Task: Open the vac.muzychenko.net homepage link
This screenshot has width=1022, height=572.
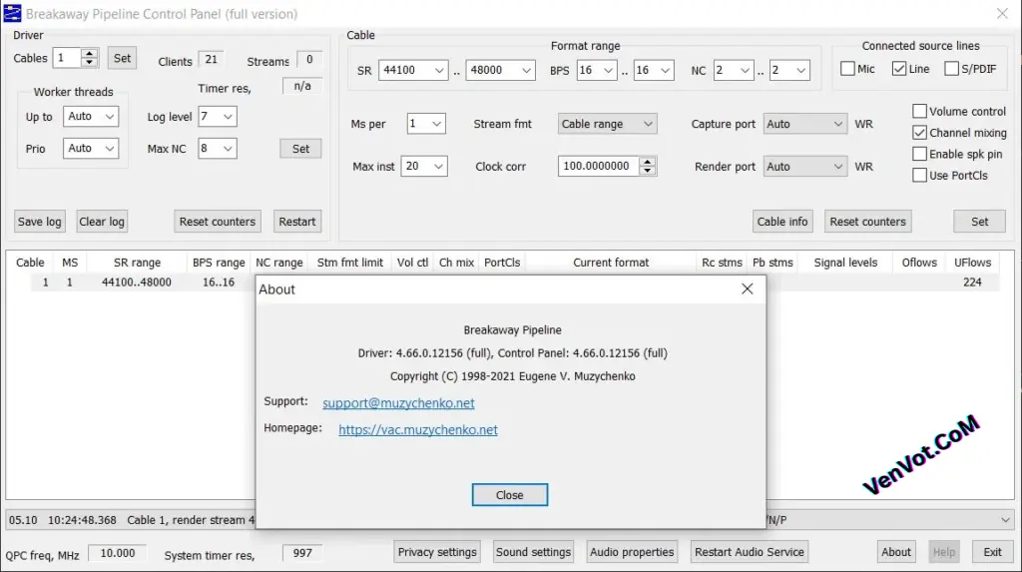Action: click(418, 430)
